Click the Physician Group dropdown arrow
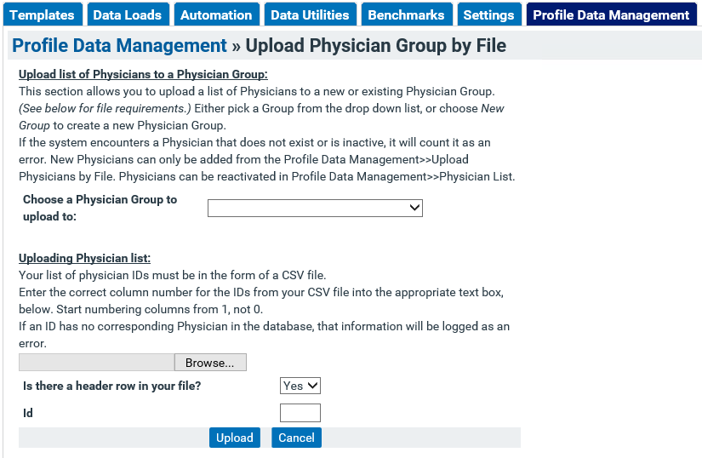This screenshot has width=702, height=458. pyautogui.click(x=414, y=208)
